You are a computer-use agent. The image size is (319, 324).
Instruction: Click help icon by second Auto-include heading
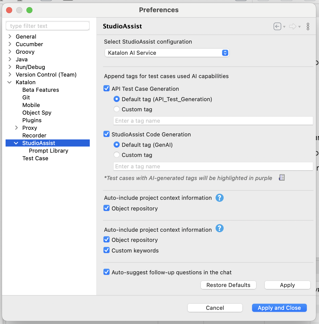[x=220, y=228]
